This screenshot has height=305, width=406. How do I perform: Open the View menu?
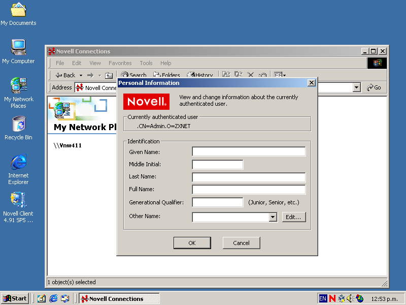click(x=95, y=63)
